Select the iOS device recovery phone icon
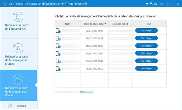182x110 pixels. [18, 17]
